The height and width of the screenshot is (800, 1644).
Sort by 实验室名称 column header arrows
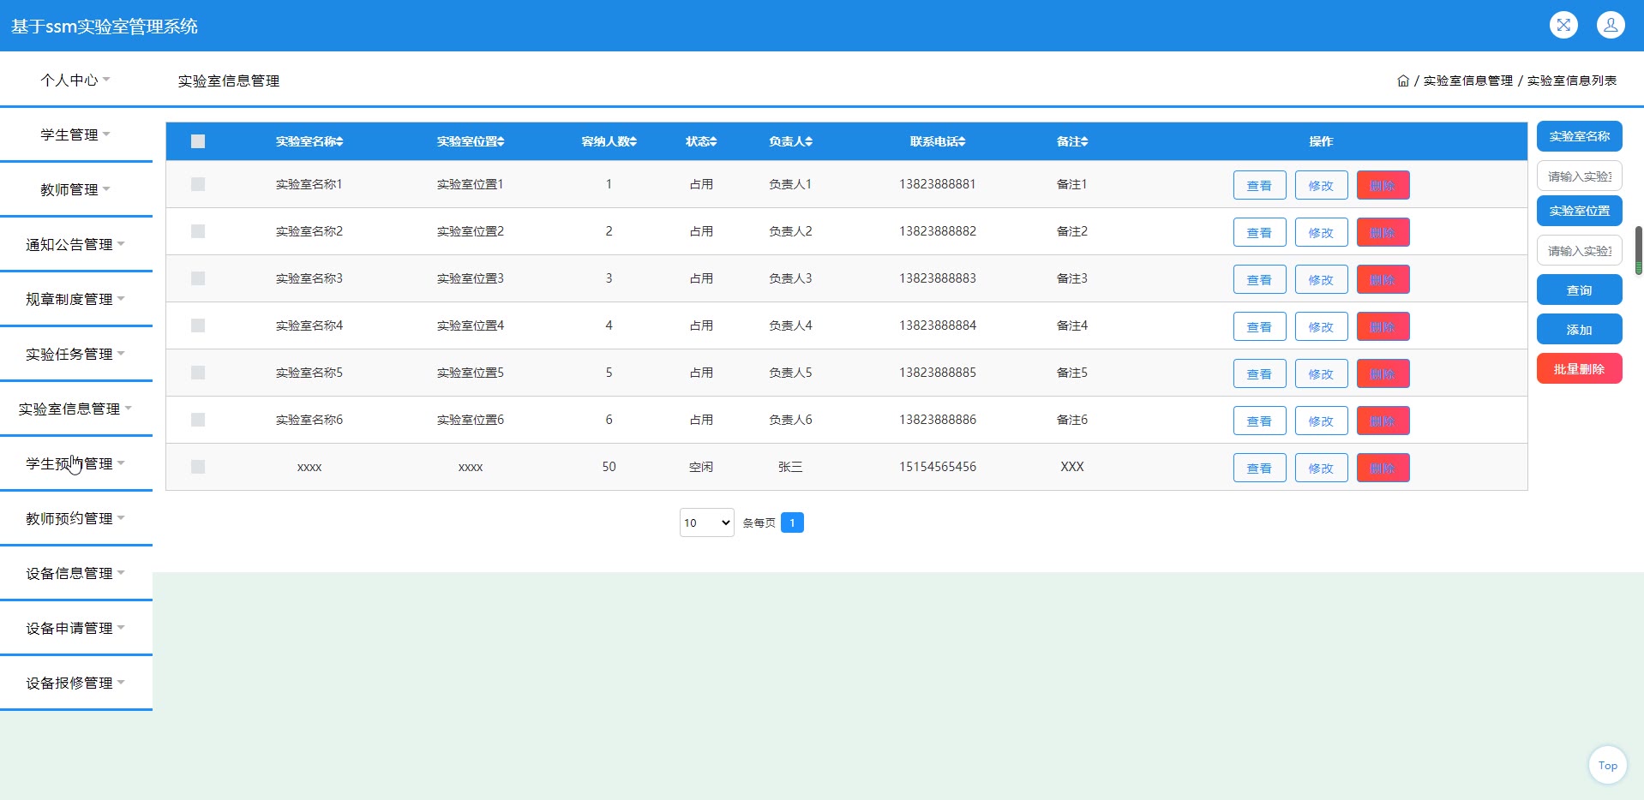pyautogui.click(x=339, y=141)
